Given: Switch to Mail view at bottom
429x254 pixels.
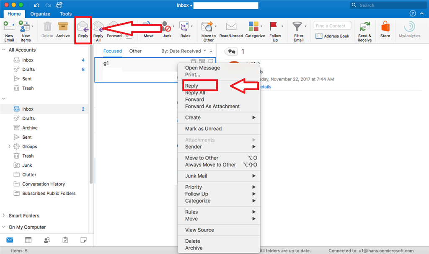Looking at the screenshot, I should [10, 240].
